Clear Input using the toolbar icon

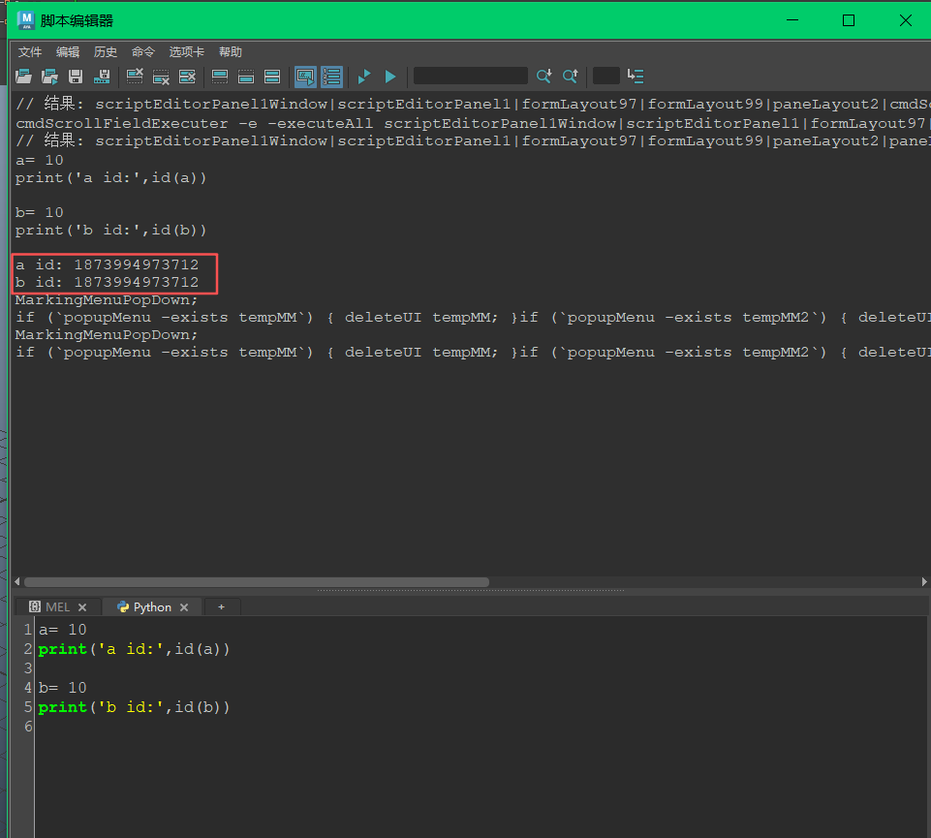pyautogui.click(x=161, y=76)
